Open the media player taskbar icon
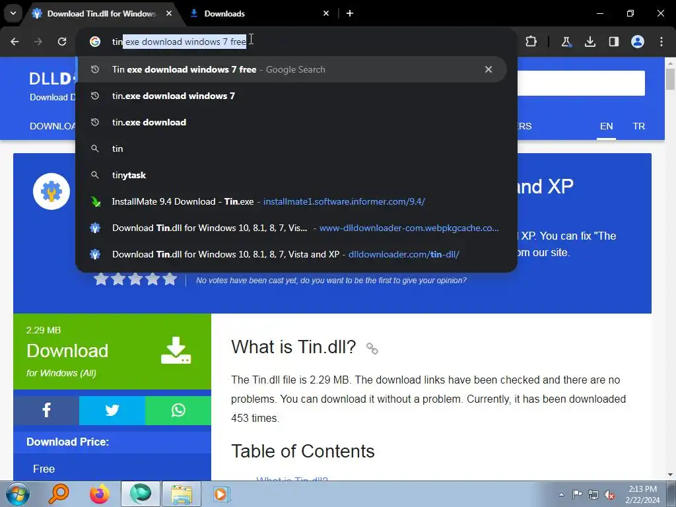Screen dimensions: 676x507 pos(222,494)
